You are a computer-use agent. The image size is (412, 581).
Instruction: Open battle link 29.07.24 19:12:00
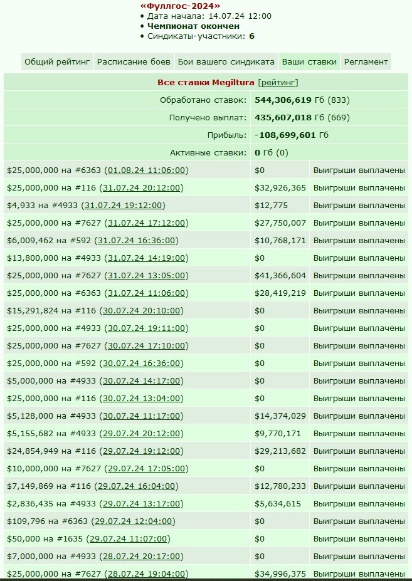[141, 451]
